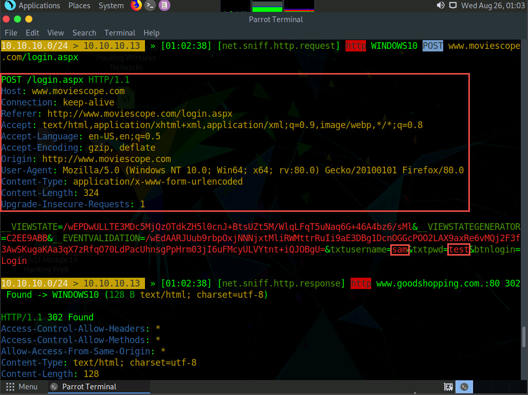Screen dimensions: 528x395
Task: Click 'Upgrade-Insecure-Requests: 1' line
Action: point(73,204)
